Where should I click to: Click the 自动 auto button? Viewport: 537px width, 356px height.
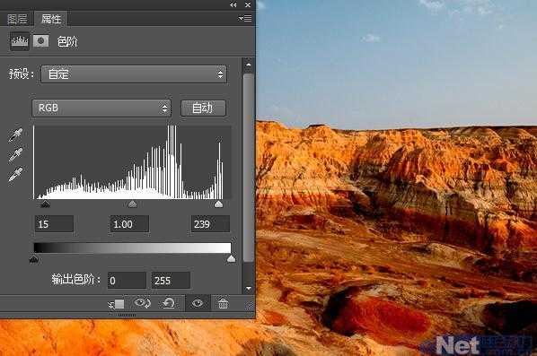pyautogui.click(x=203, y=109)
